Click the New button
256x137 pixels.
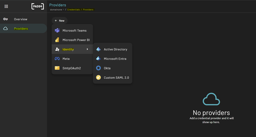[x=60, y=21]
